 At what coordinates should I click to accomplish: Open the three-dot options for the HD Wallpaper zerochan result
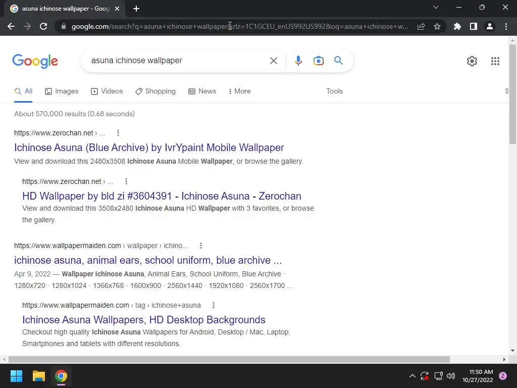(126, 181)
